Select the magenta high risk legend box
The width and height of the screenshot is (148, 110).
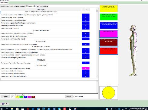pos(109,34)
